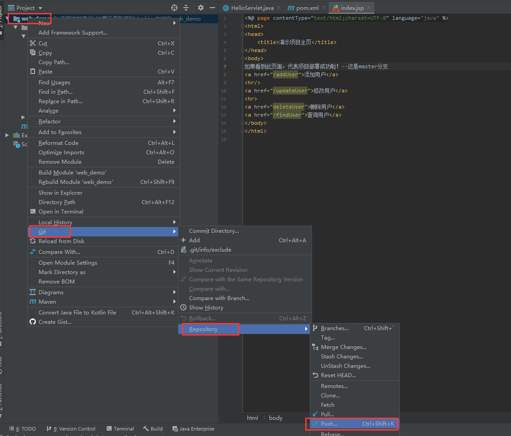
Task: Click the Branches icon in Repository submenu
Action: (315, 328)
